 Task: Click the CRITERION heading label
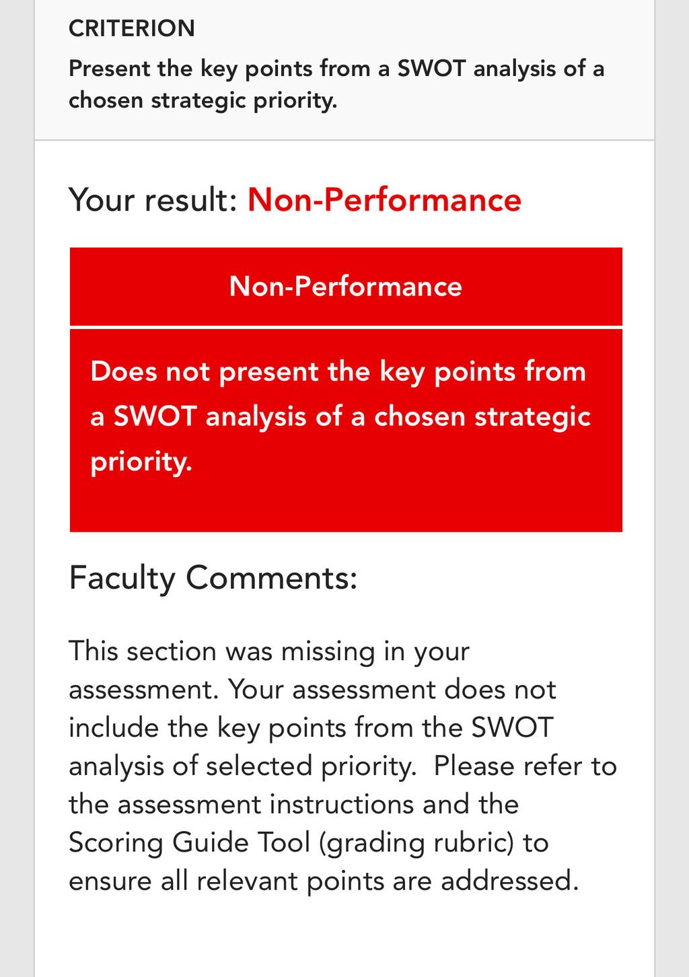pyautogui.click(x=132, y=28)
